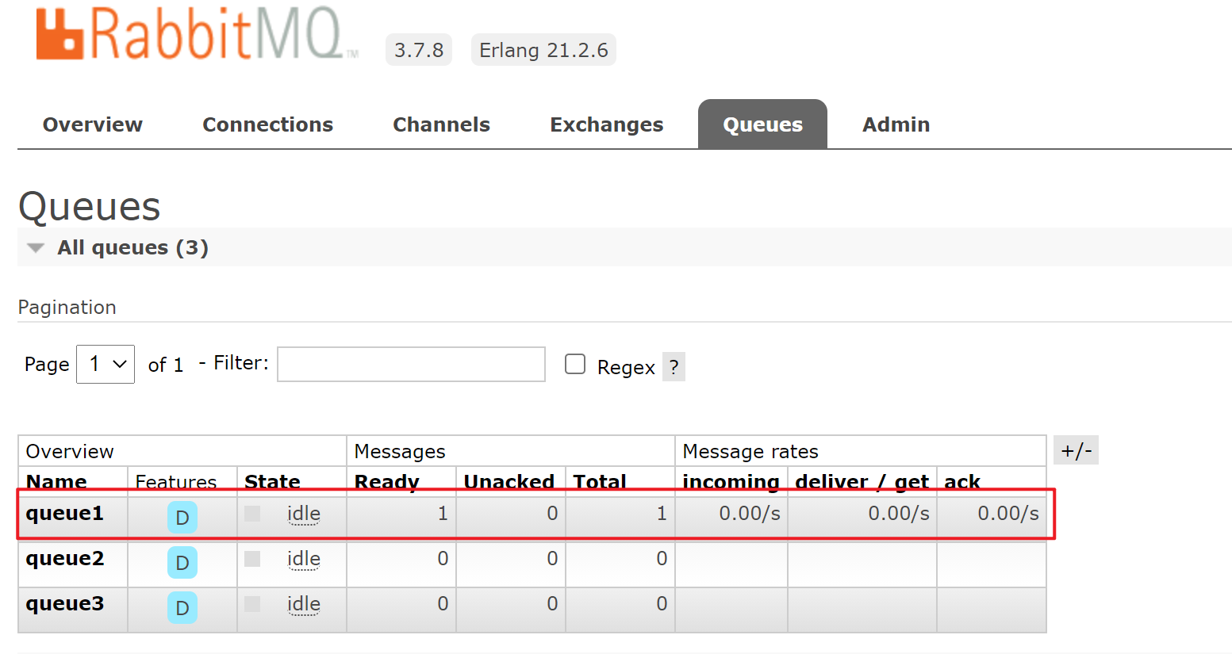This screenshot has height=654, width=1232.
Task: Navigate to the Admin tab
Action: pos(896,125)
